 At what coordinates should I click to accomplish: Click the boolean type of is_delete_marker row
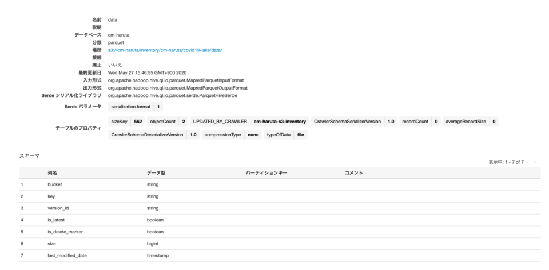155,232
